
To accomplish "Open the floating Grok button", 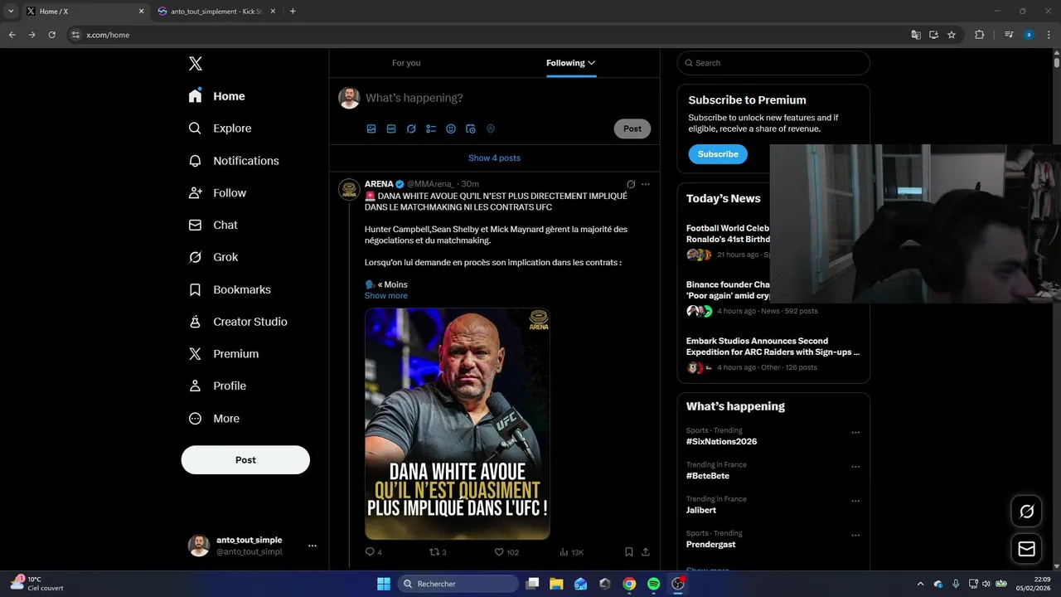I will point(1026,512).
